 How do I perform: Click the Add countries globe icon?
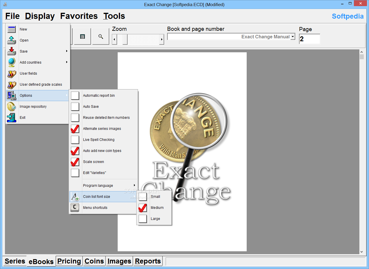point(12,62)
